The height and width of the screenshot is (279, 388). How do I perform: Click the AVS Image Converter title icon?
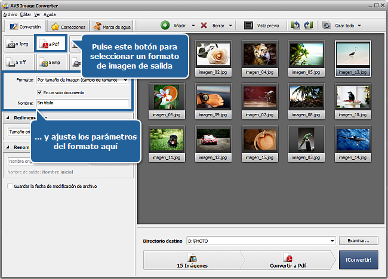(5, 5)
